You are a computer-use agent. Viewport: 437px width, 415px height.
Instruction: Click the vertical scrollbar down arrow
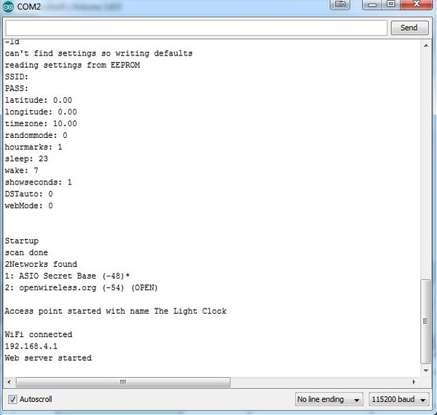click(x=426, y=371)
